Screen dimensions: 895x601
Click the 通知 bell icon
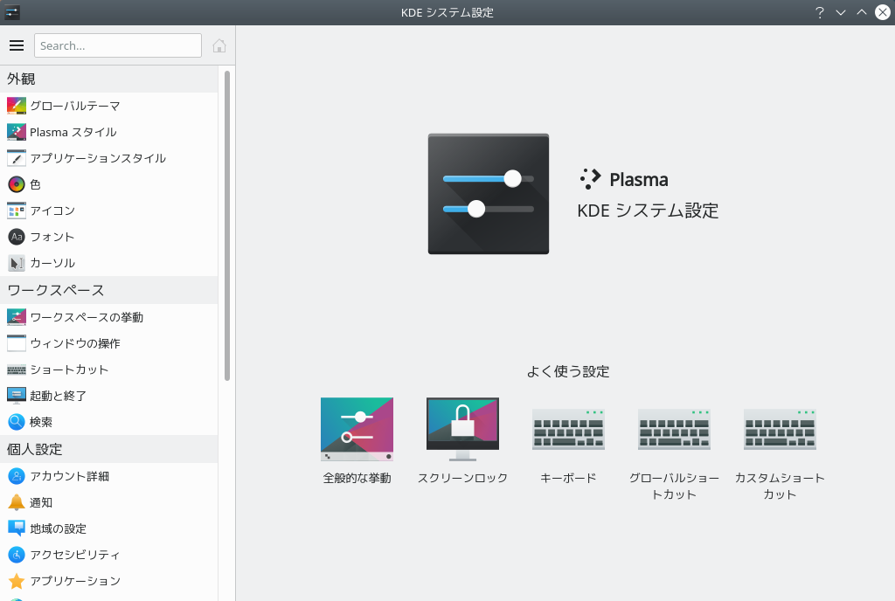coord(17,502)
